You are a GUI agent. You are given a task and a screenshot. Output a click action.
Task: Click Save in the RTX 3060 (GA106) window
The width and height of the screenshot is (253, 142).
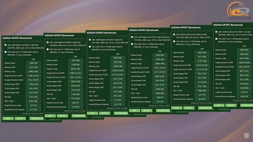click(x=177, y=108)
